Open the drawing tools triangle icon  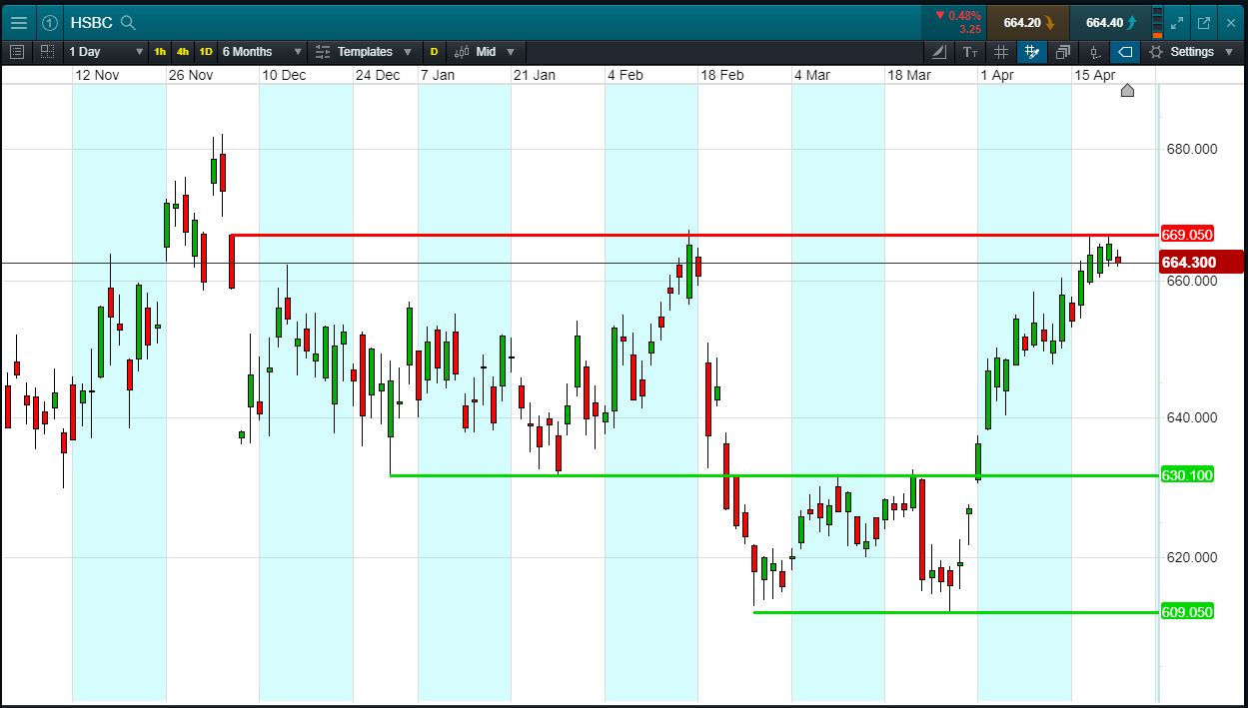[939, 51]
